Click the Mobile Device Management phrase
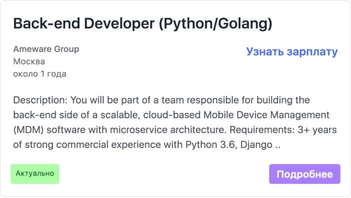 point(266,115)
